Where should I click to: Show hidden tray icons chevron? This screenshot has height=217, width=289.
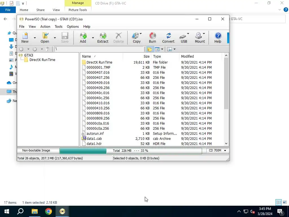(x=239, y=211)
